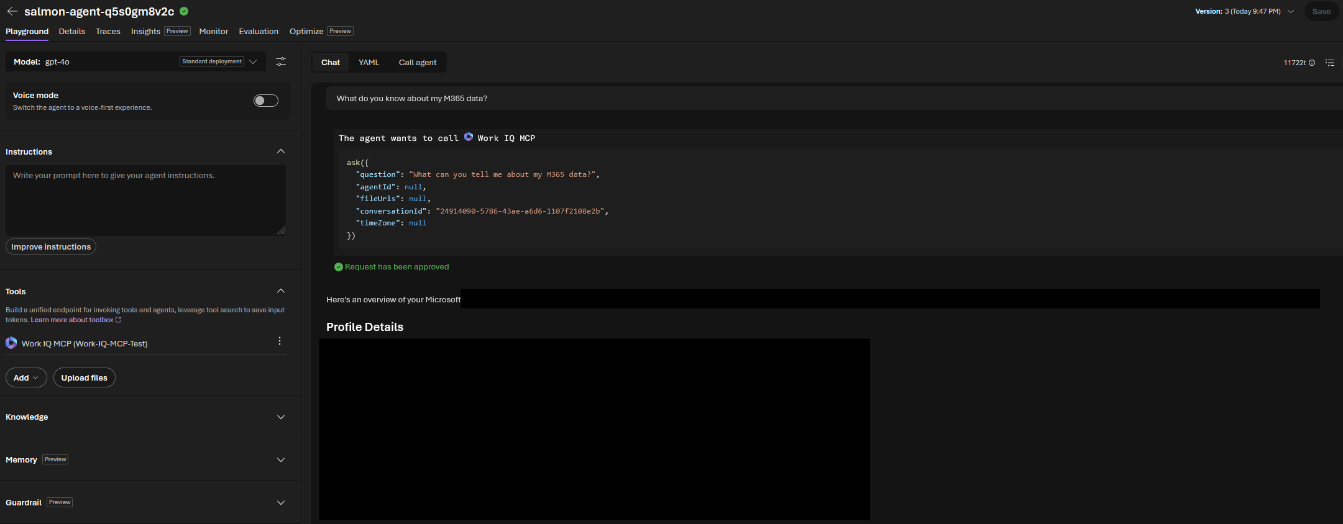Open the Insights tab
This screenshot has height=524, width=1343.
(145, 31)
